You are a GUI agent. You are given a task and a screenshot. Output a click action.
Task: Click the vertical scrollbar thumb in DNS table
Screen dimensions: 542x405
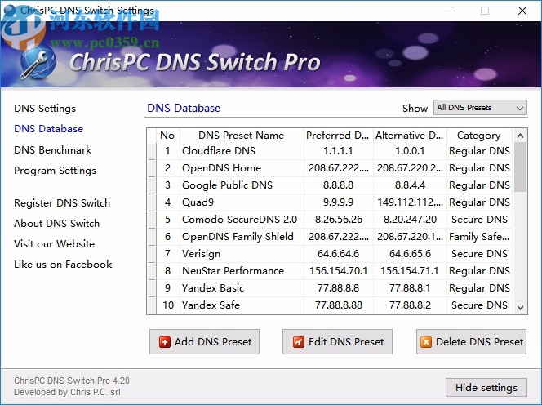click(x=520, y=167)
